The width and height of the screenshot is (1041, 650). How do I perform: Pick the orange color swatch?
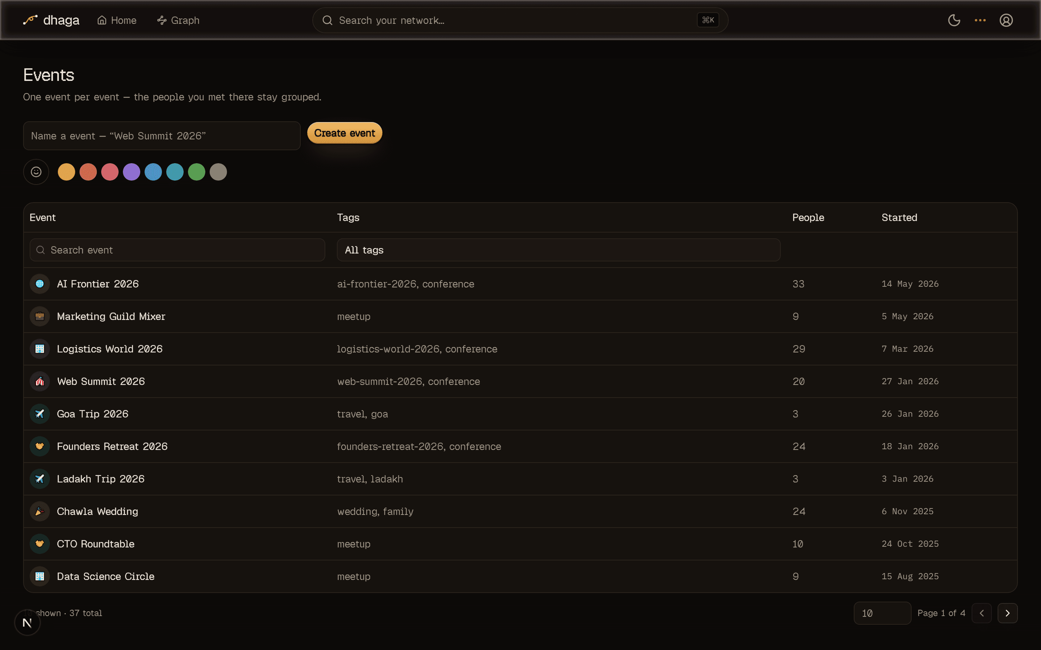tap(66, 172)
